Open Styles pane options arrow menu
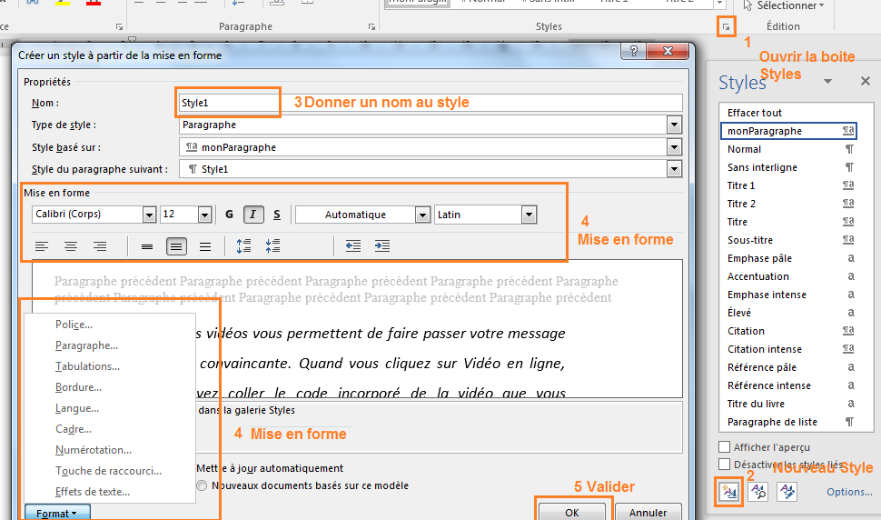The image size is (881, 520). [x=827, y=82]
